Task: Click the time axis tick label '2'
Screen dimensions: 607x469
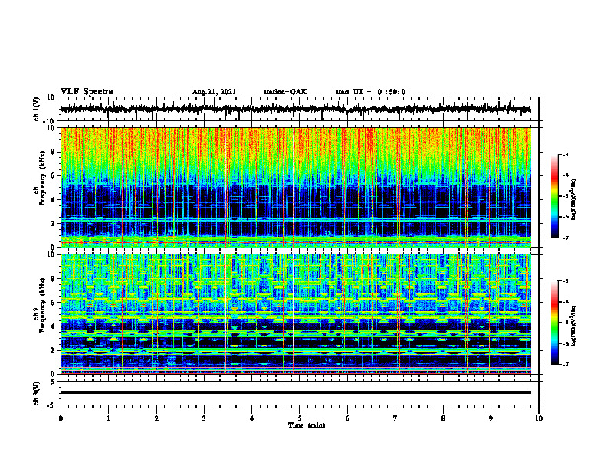Action: click(156, 418)
